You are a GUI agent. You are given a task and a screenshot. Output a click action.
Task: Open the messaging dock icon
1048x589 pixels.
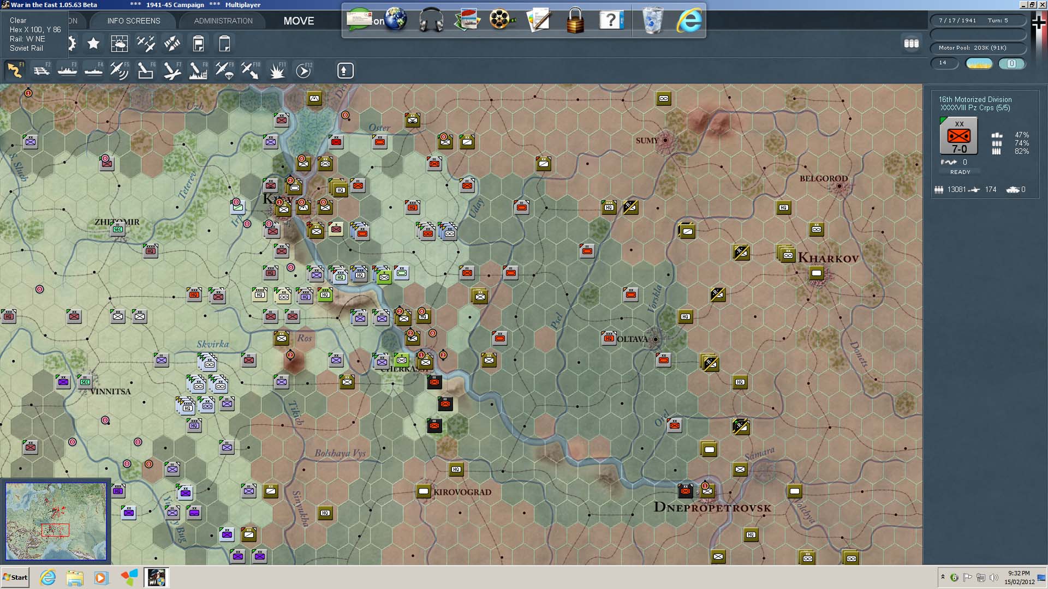(360, 20)
